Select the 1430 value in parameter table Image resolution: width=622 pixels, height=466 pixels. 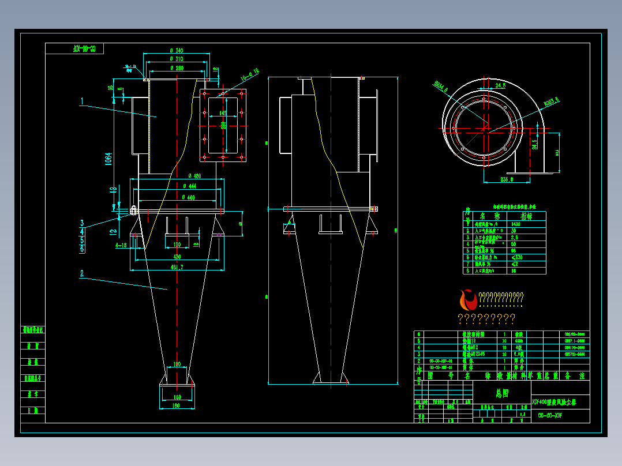(516, 224)
